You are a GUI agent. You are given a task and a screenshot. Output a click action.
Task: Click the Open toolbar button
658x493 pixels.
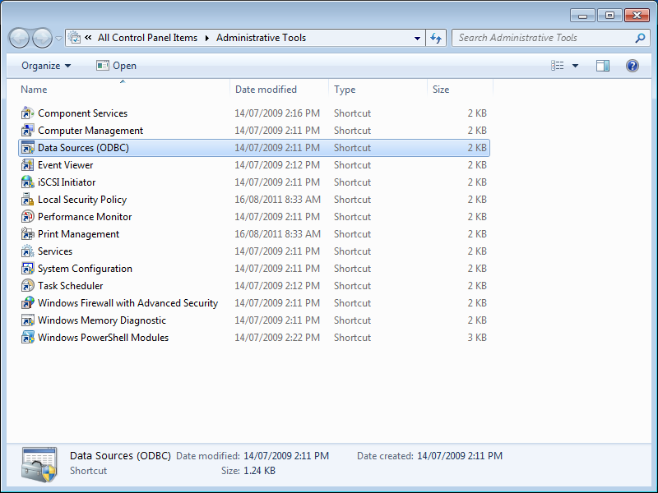(x=116, y=66)
